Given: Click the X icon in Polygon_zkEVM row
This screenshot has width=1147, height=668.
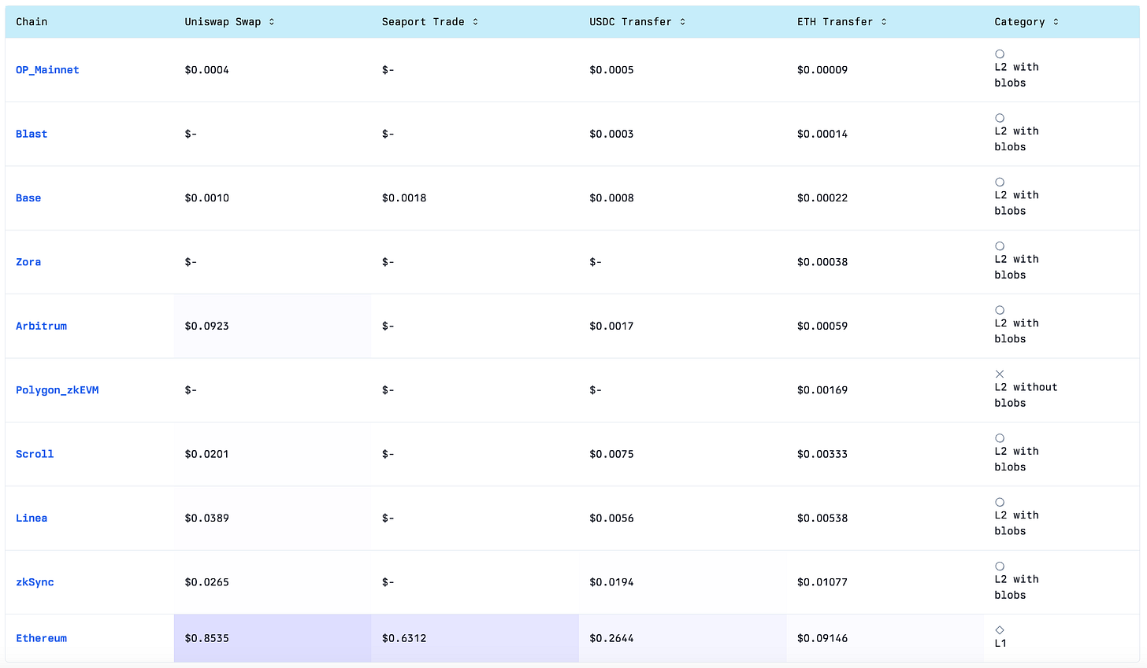Looking at the screenshot, I should click(1000, 374).
